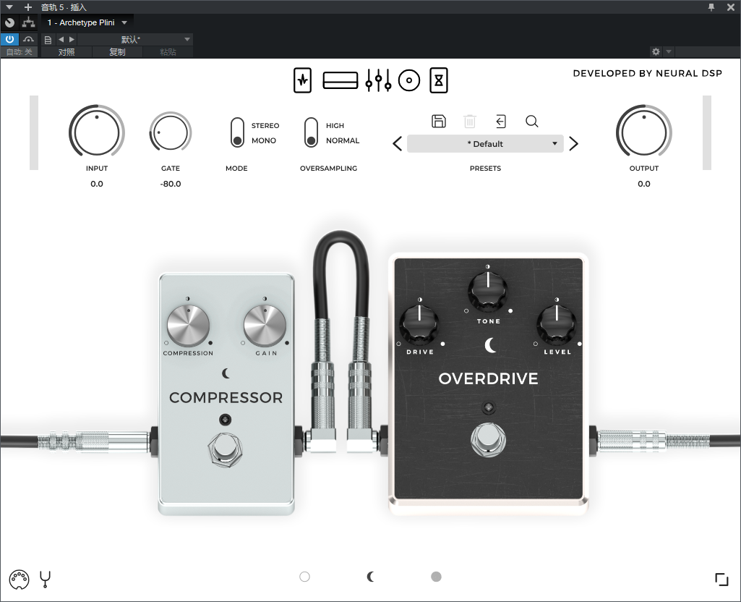Expand the 1 - Archetype Plini plugin selector
Image resolution: width=741 pixels, height=602 pixels.
click(x=87, y=22)
